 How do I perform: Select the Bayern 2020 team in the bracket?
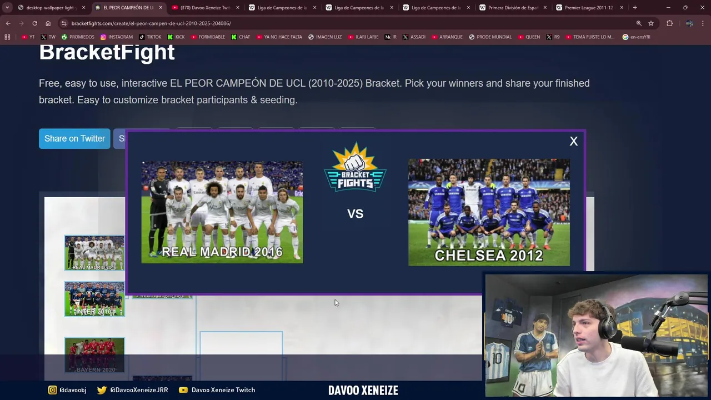coord(94,355)
